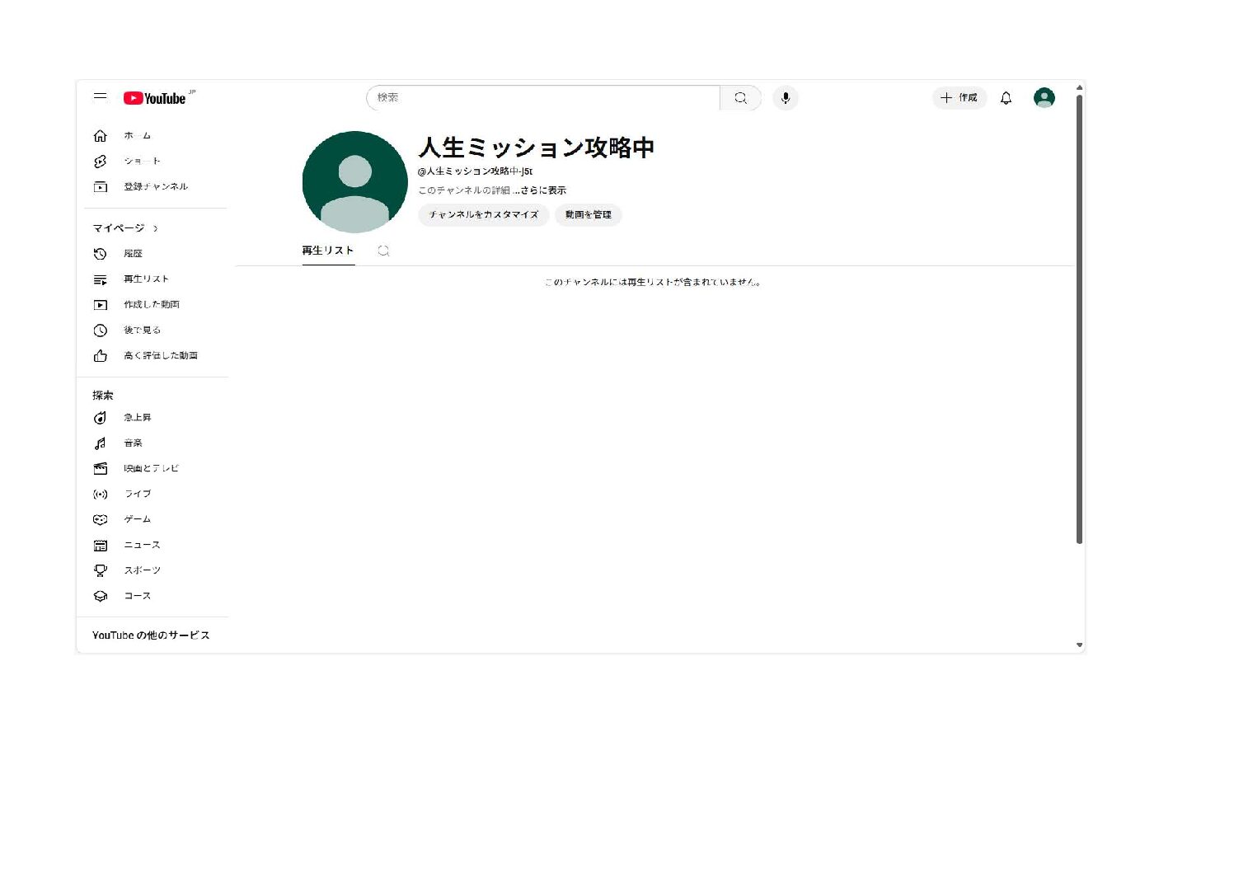Viewport: 1234px width, 872px height.
Task: Open Shorts via its sidebar icon
Action: click(x=101, y=162)
